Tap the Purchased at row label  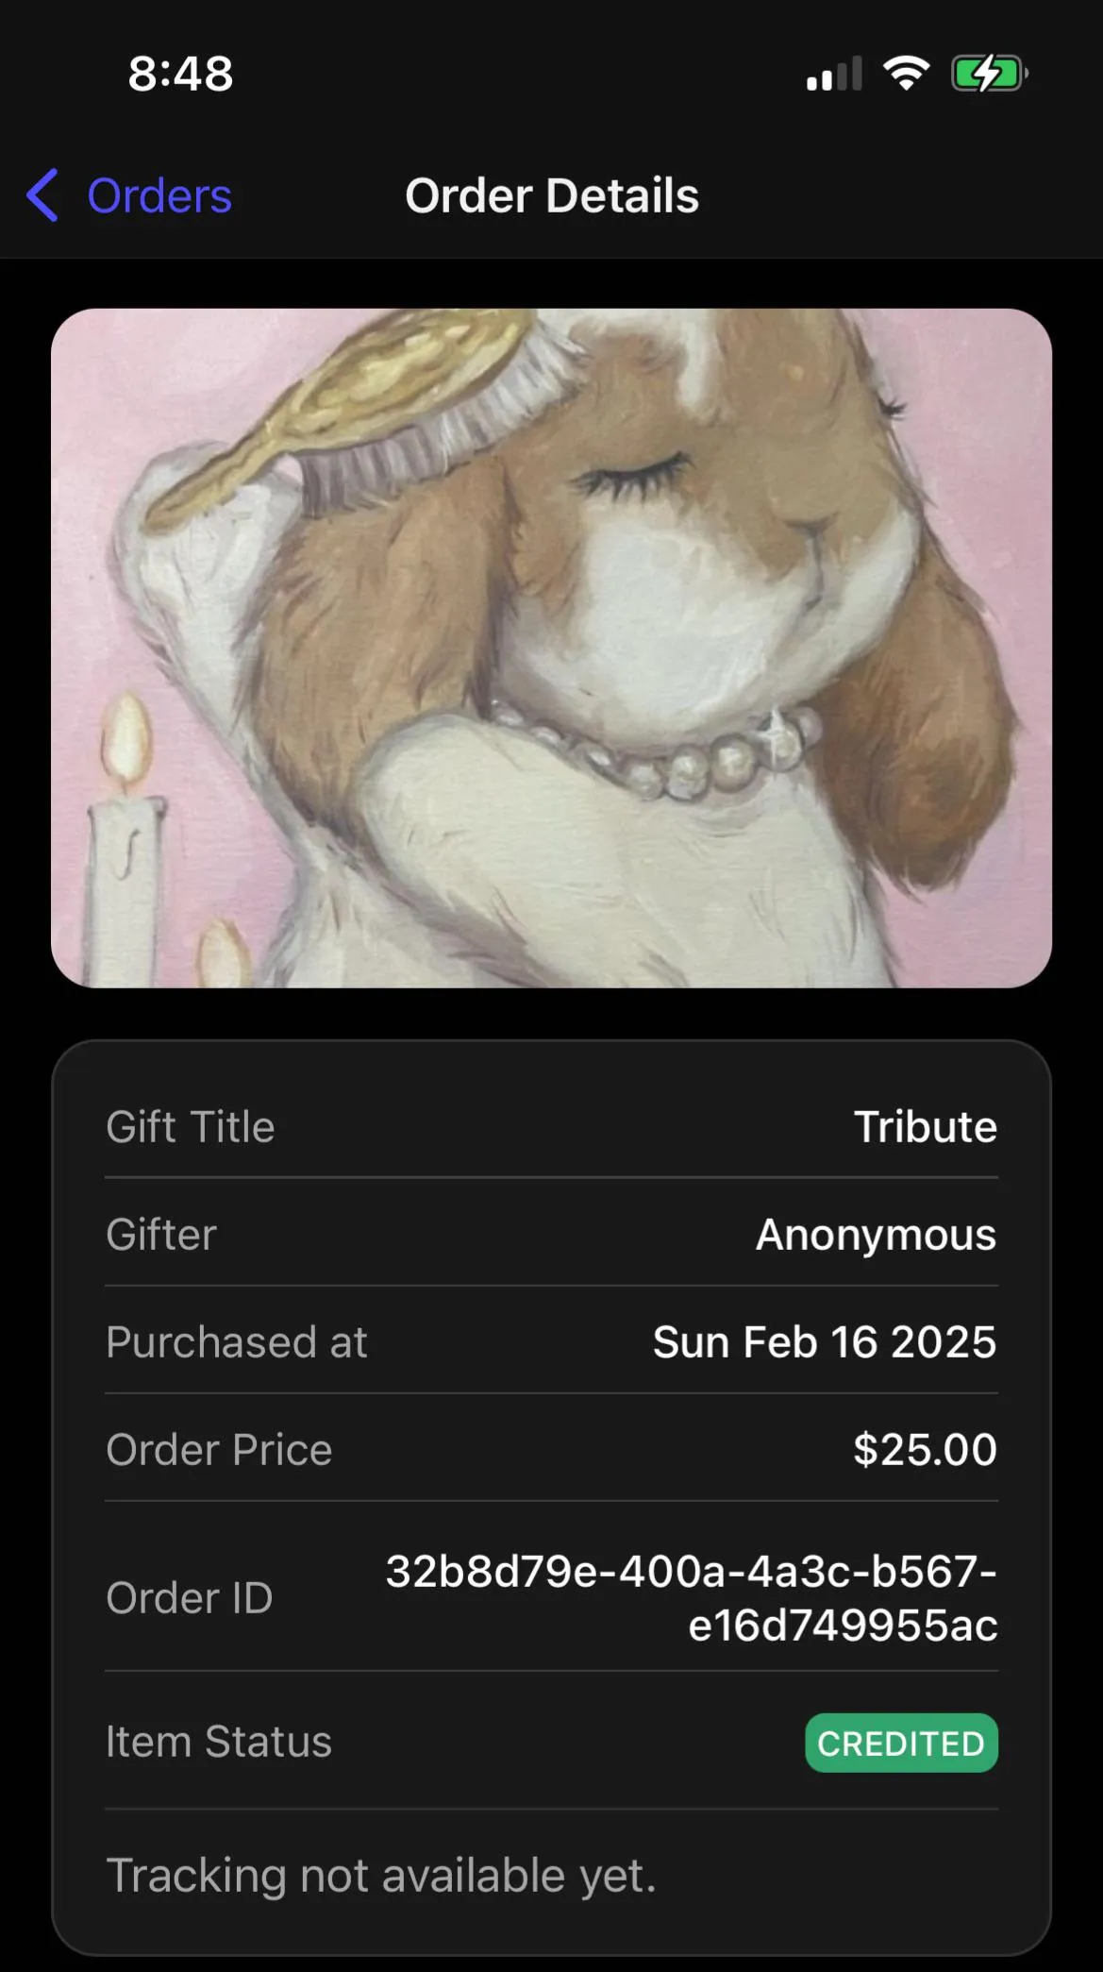coord(237,1341)
